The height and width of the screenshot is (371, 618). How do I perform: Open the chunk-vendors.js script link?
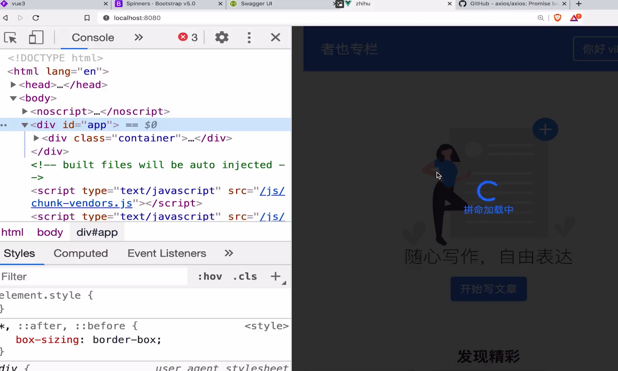pyautogui.click(x=82, y=203)
